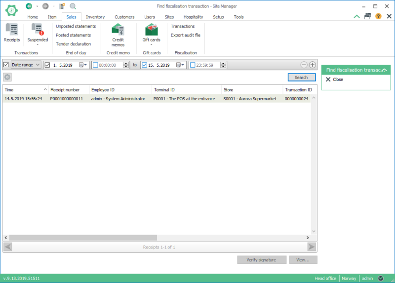The image size is (395, 283).
Task: Open the Receipts ribbon icon
Action: (11, 31)
